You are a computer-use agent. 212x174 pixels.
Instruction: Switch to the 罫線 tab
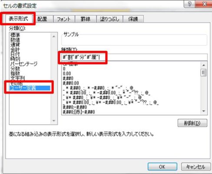(86, 19)
